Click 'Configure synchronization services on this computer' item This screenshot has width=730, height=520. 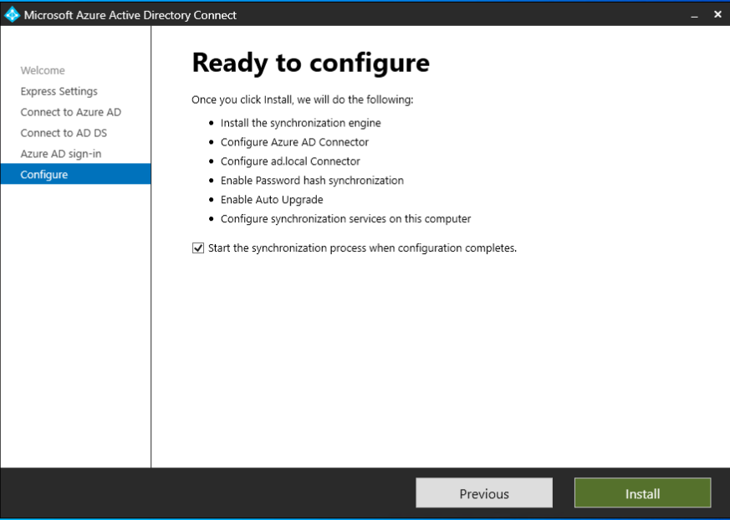click(x=345, y=219)
